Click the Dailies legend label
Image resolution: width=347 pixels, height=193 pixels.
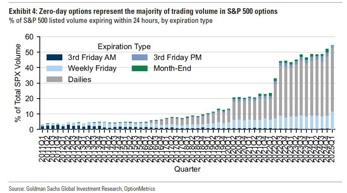tap(80, 79)
